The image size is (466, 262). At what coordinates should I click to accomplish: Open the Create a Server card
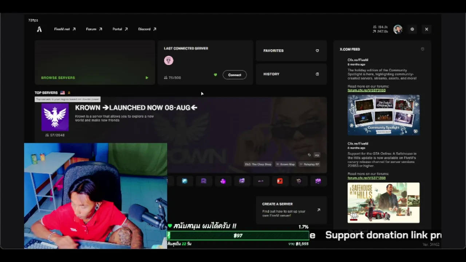(x=291, y=210)
